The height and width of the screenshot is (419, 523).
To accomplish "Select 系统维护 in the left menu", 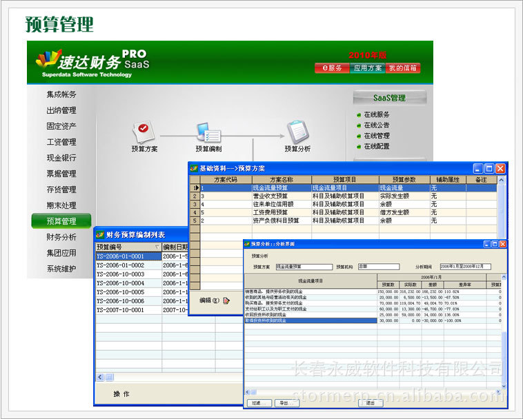I will coord(61,269).
